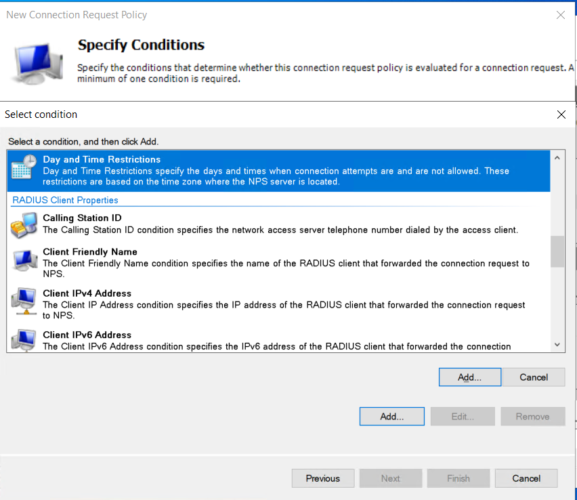577x500 pixels.
Task: Select the Calling Station ID condition title
Action: pos(82,218)
